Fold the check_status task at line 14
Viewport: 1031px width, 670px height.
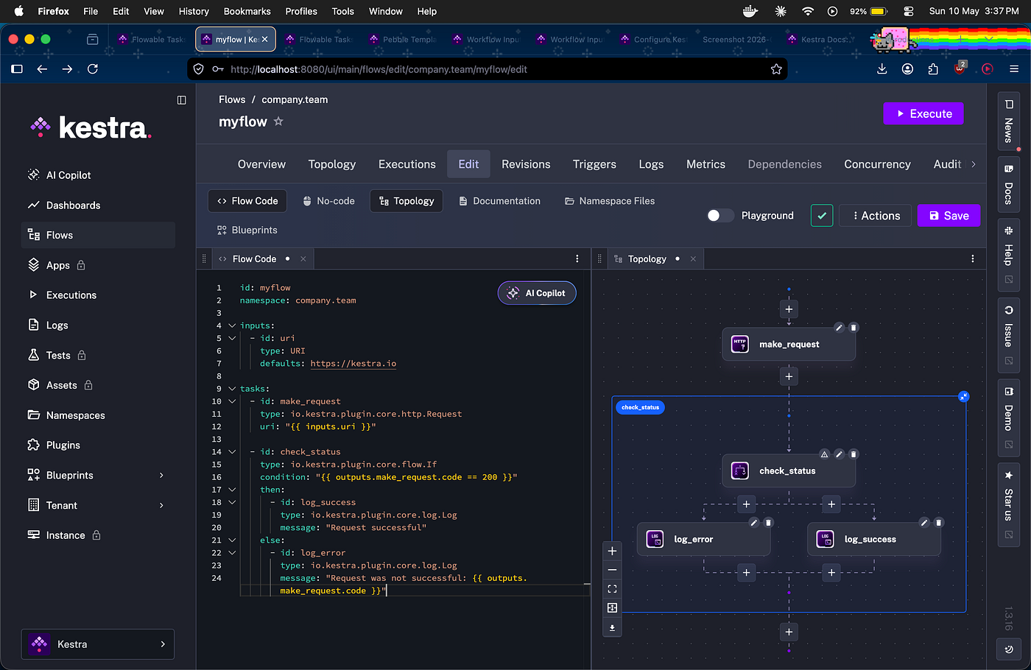click(232, 452)
